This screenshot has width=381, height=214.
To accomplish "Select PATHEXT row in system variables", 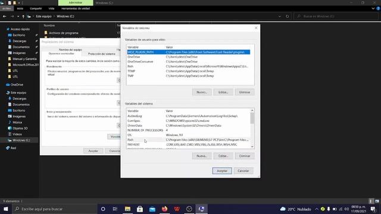I will 188,144.
